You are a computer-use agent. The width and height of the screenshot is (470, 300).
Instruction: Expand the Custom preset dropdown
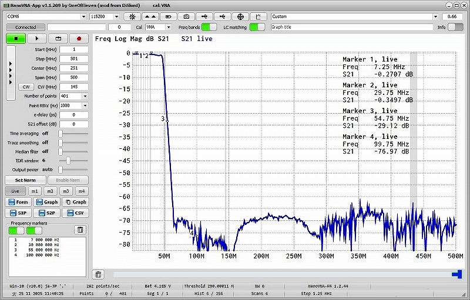tap(355, 17)
